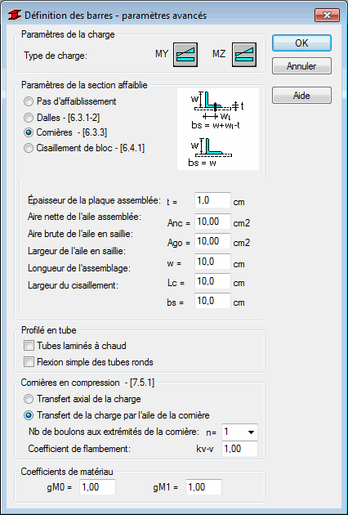Image resolution: width=348 pixels, height=515 pixels.
Task: Click the gM1 material coefficient field
Action: (204, 486)
